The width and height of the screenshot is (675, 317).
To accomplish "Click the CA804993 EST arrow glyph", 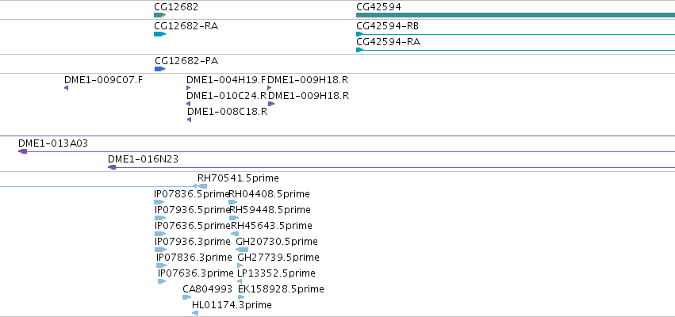I will click(187, 297).
